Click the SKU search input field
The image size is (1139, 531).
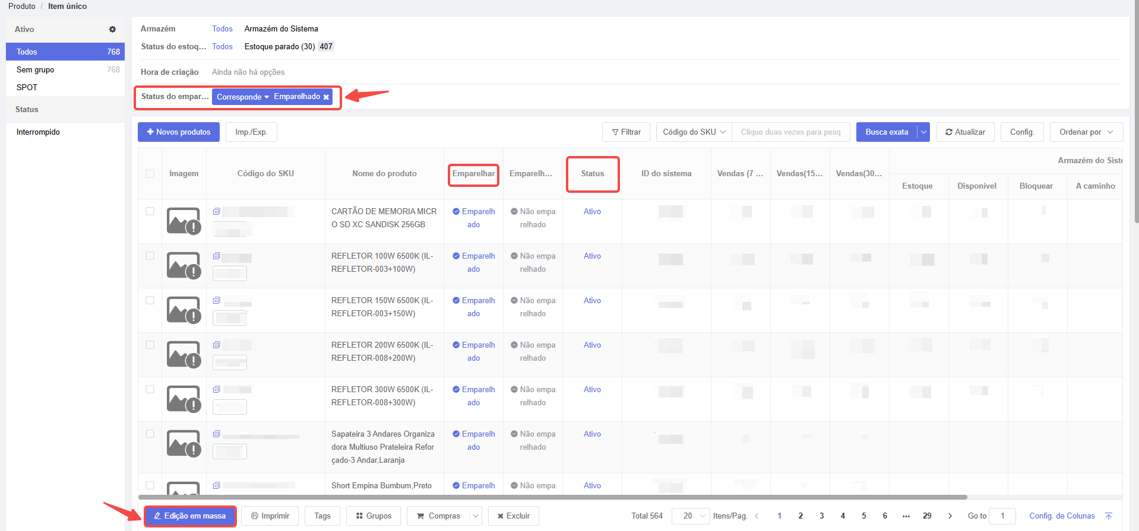coord(790,132)
